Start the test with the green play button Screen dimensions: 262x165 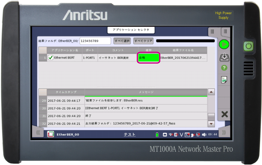coord(224,44)
